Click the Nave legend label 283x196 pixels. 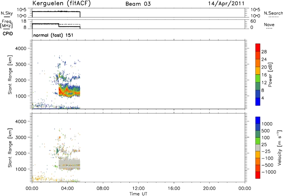[x=269, y=25]
